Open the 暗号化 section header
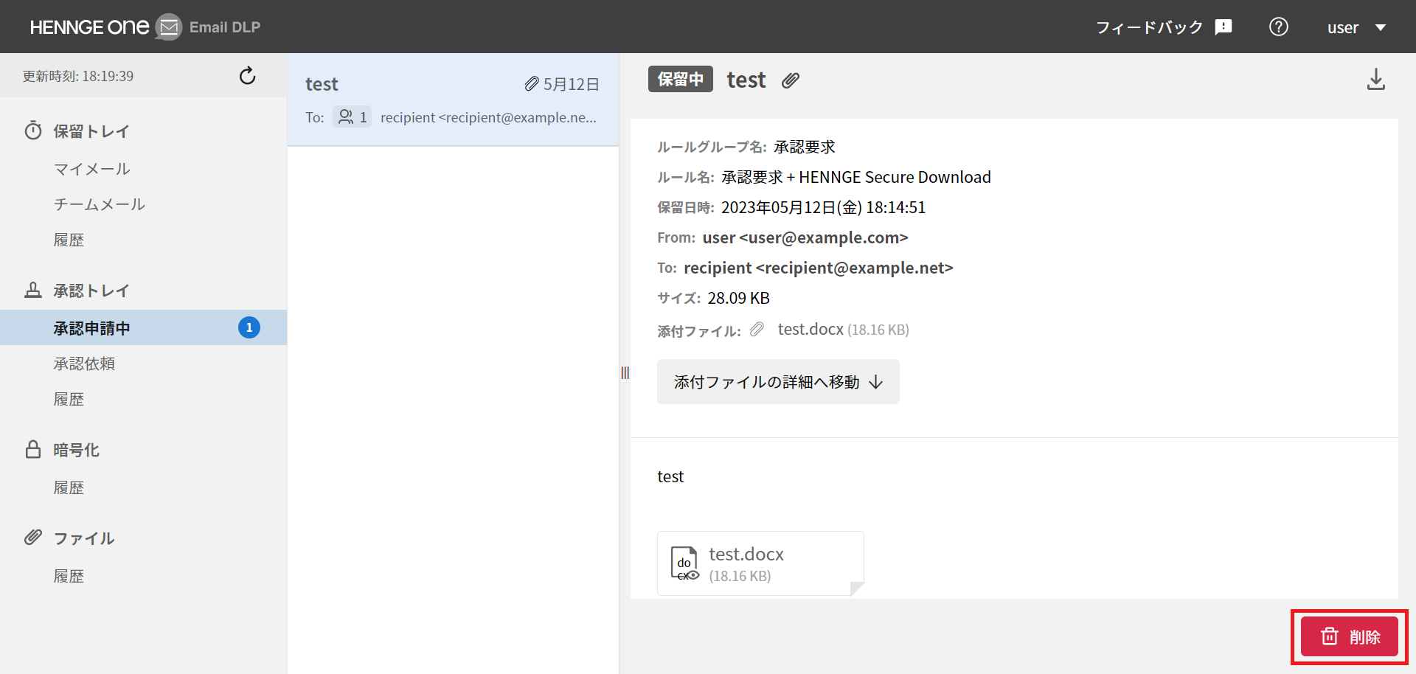Viewport: 1416px width, 674px height. [76, 450]
